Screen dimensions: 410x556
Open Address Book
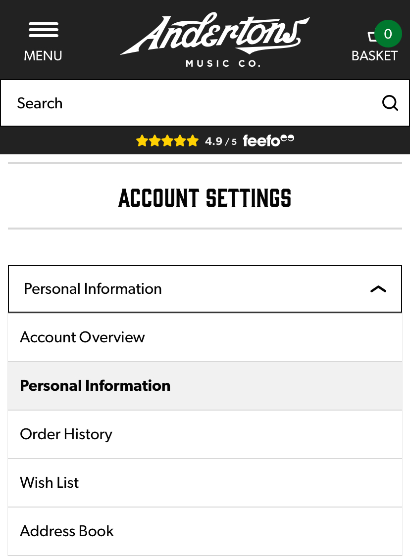[x=205, y=531]
